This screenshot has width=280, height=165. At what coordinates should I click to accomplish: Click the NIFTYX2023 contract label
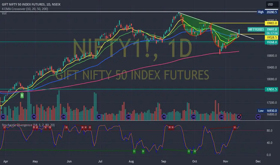click(x=256, y=29)
